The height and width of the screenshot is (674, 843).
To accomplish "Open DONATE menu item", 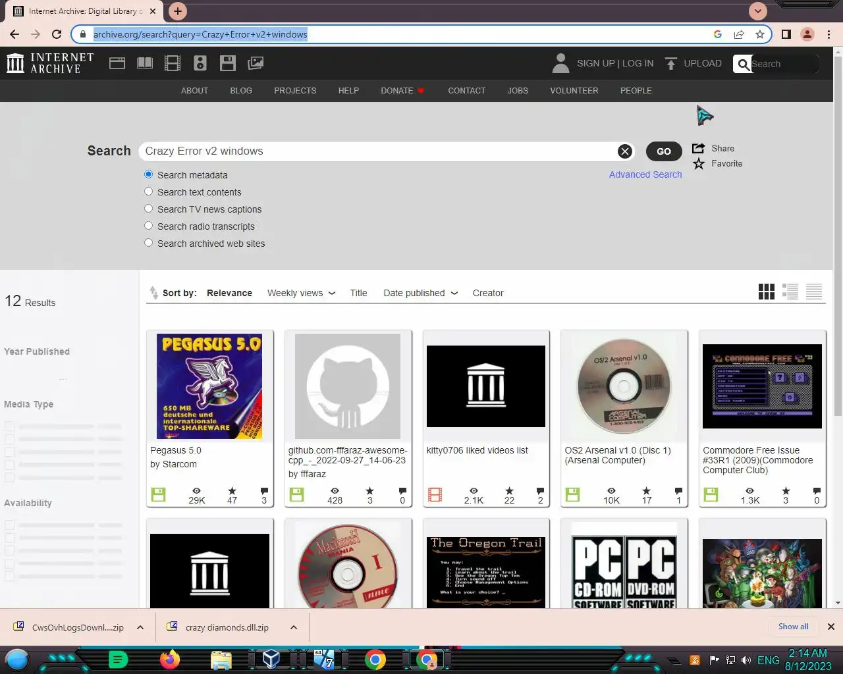I will coord(402,91).
